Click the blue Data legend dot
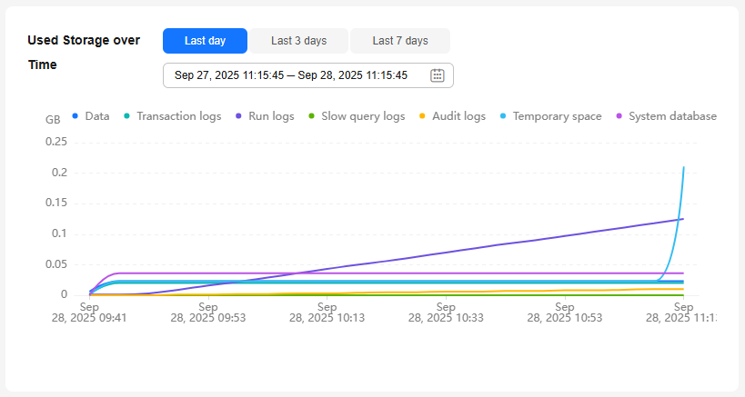Viewport: 745px width, 397px height. 75,116
